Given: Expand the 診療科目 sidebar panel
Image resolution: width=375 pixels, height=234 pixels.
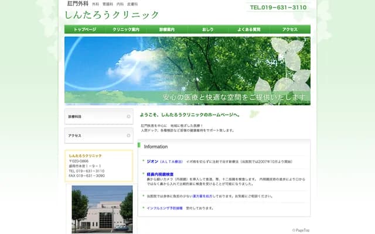Looking at the screenshot, I should coord(98,117).
